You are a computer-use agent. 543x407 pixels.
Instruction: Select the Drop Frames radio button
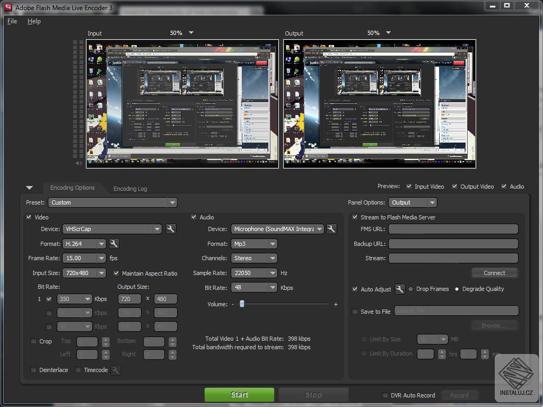coord(411,289)
